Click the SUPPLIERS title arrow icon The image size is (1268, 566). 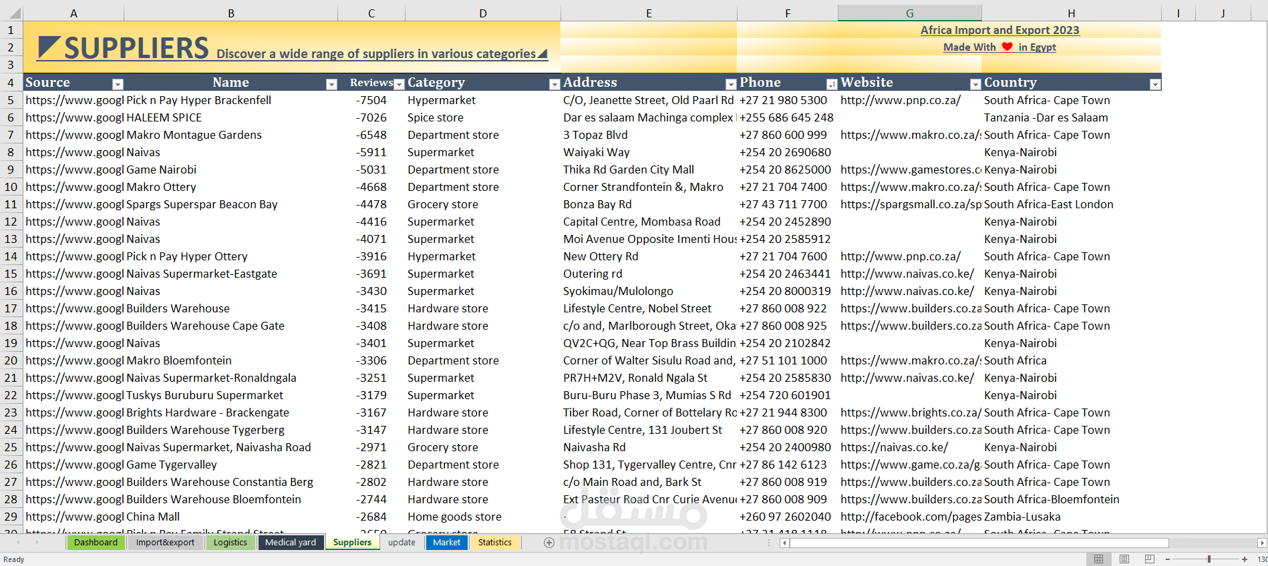tap(49, 47)
